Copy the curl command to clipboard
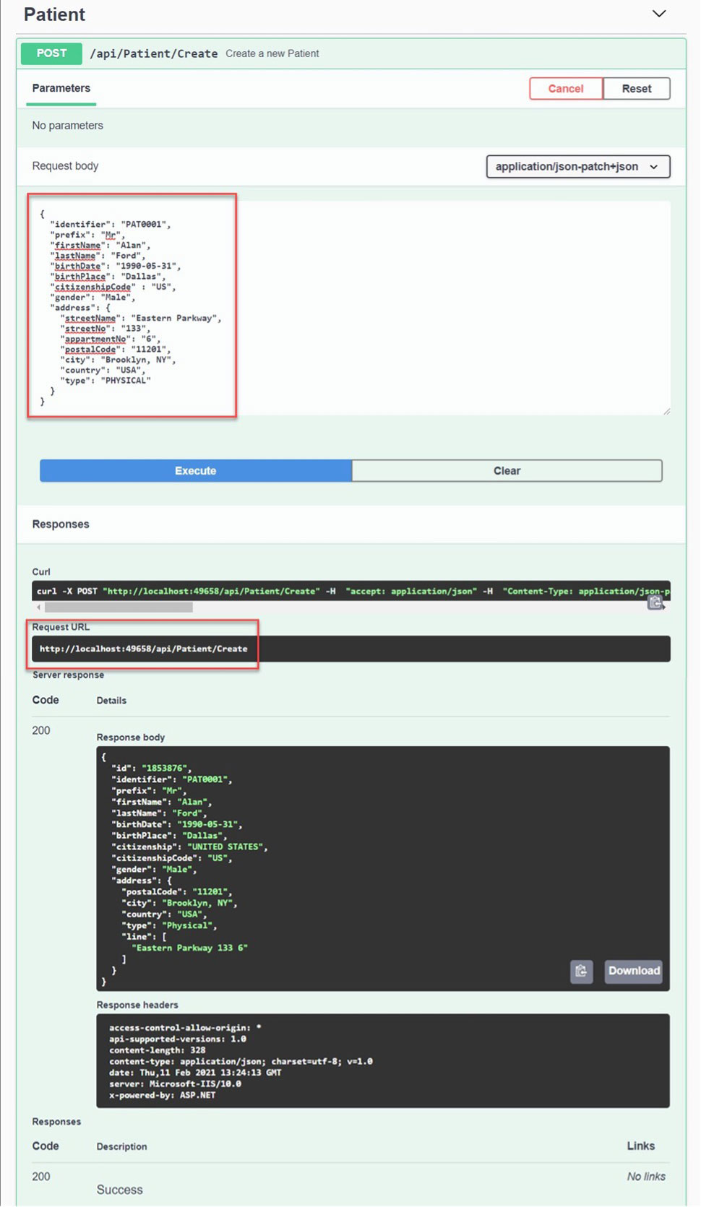Image resolution: width=701 pixels, height=1207 pixels. click(655, 602)
